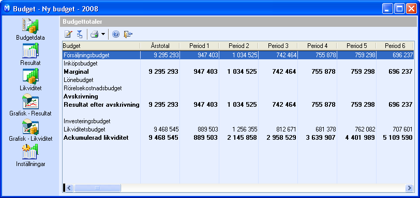The width and height of the screenshot is (420, 198).
Task: Click the printer toolbar icon
Action: click(95, 34)
